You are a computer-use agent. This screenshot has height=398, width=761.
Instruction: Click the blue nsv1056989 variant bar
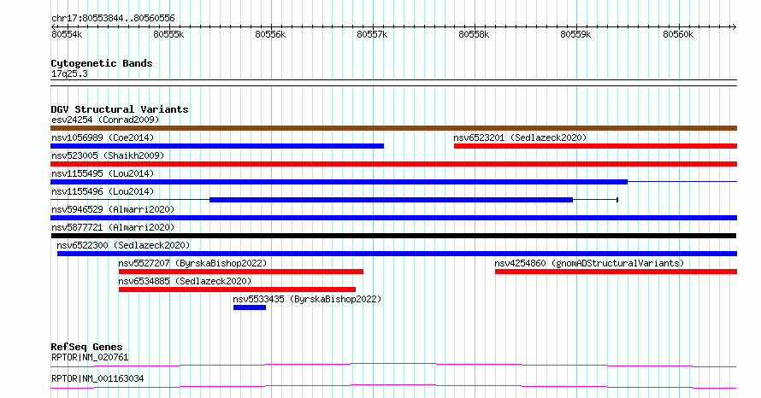click(x=217, y=146)
